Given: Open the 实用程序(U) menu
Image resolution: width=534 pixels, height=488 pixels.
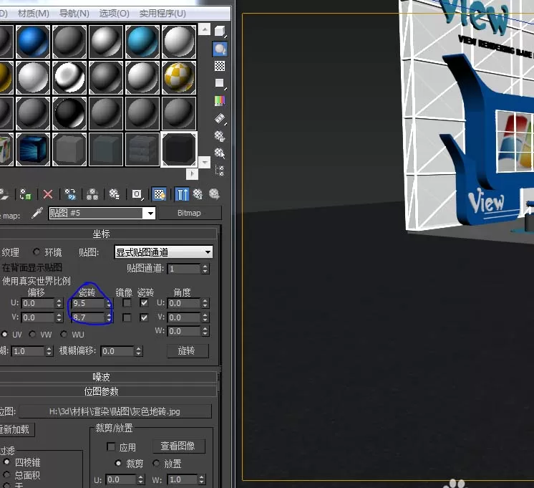Looking at the screenshot, I should point(162,14).
